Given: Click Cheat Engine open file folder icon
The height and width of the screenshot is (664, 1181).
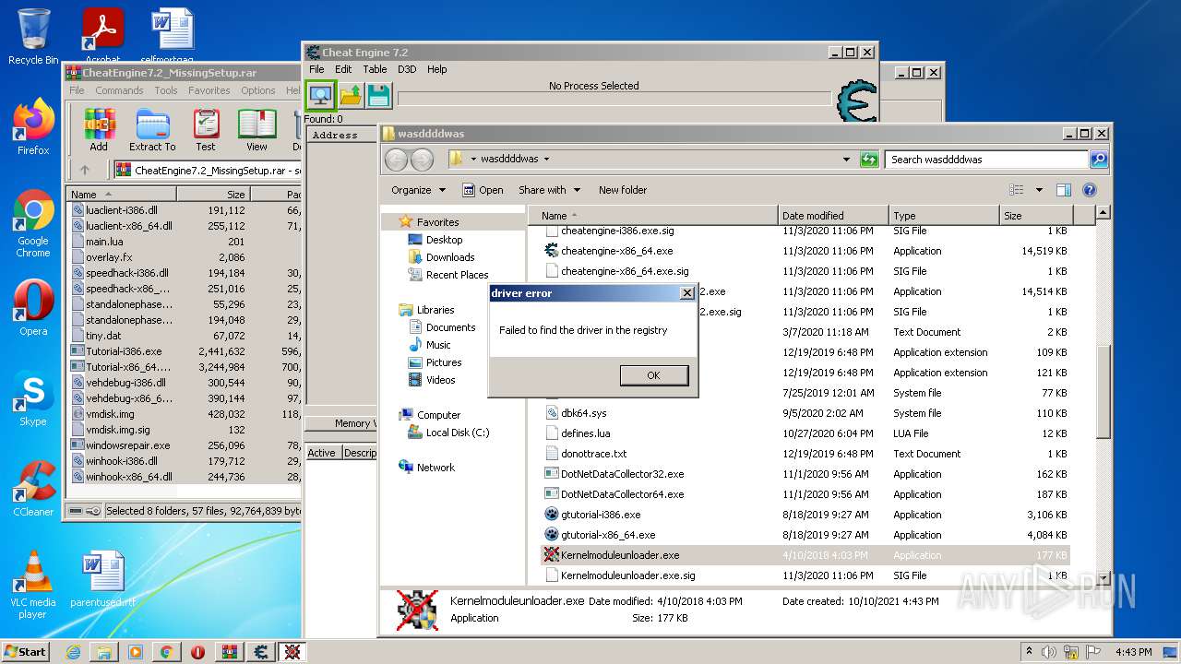Looking at the screenshot, I should [x=351, y=95].
